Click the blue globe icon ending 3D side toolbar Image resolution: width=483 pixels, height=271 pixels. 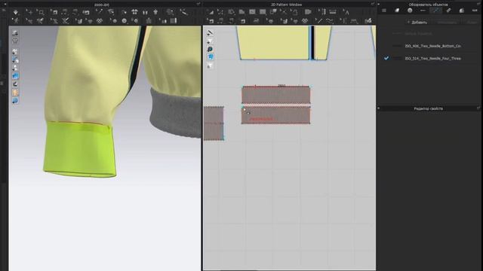point(15,101)
